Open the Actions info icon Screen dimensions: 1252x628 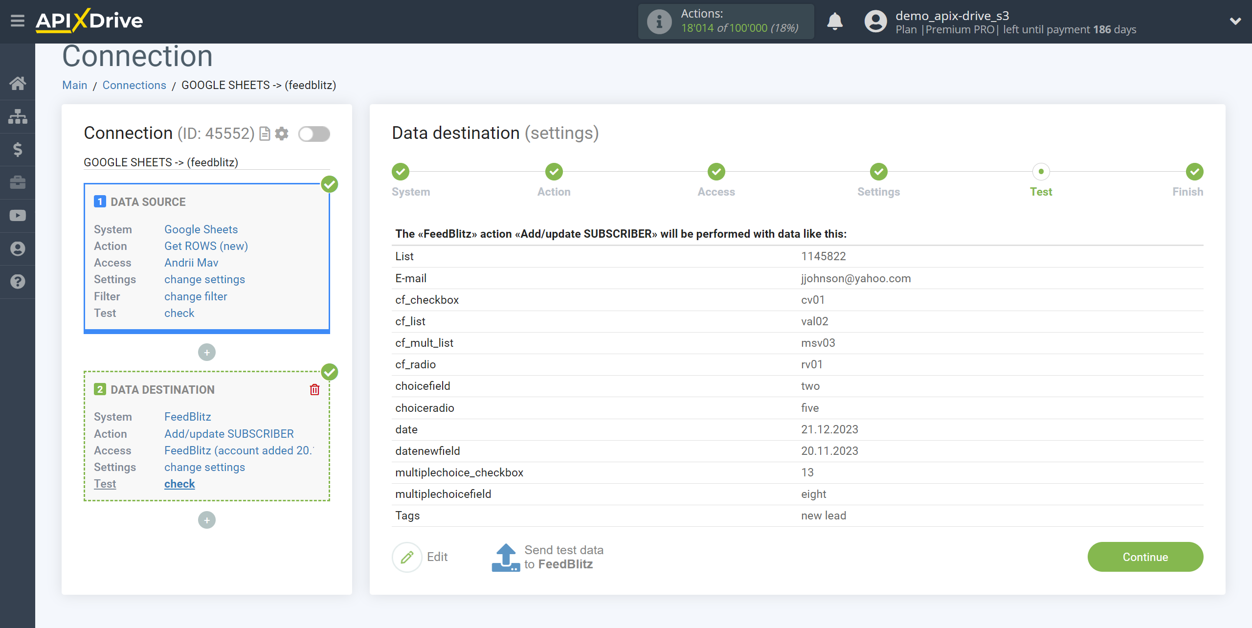(659, 22)
